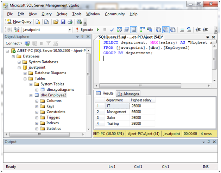Select the Constraints folder in tree
The image size is (221, 173).
coord(56,112)
